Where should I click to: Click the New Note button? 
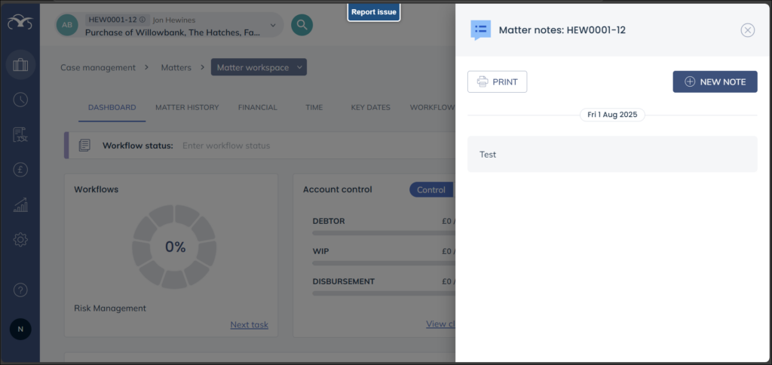click(714, 81)
